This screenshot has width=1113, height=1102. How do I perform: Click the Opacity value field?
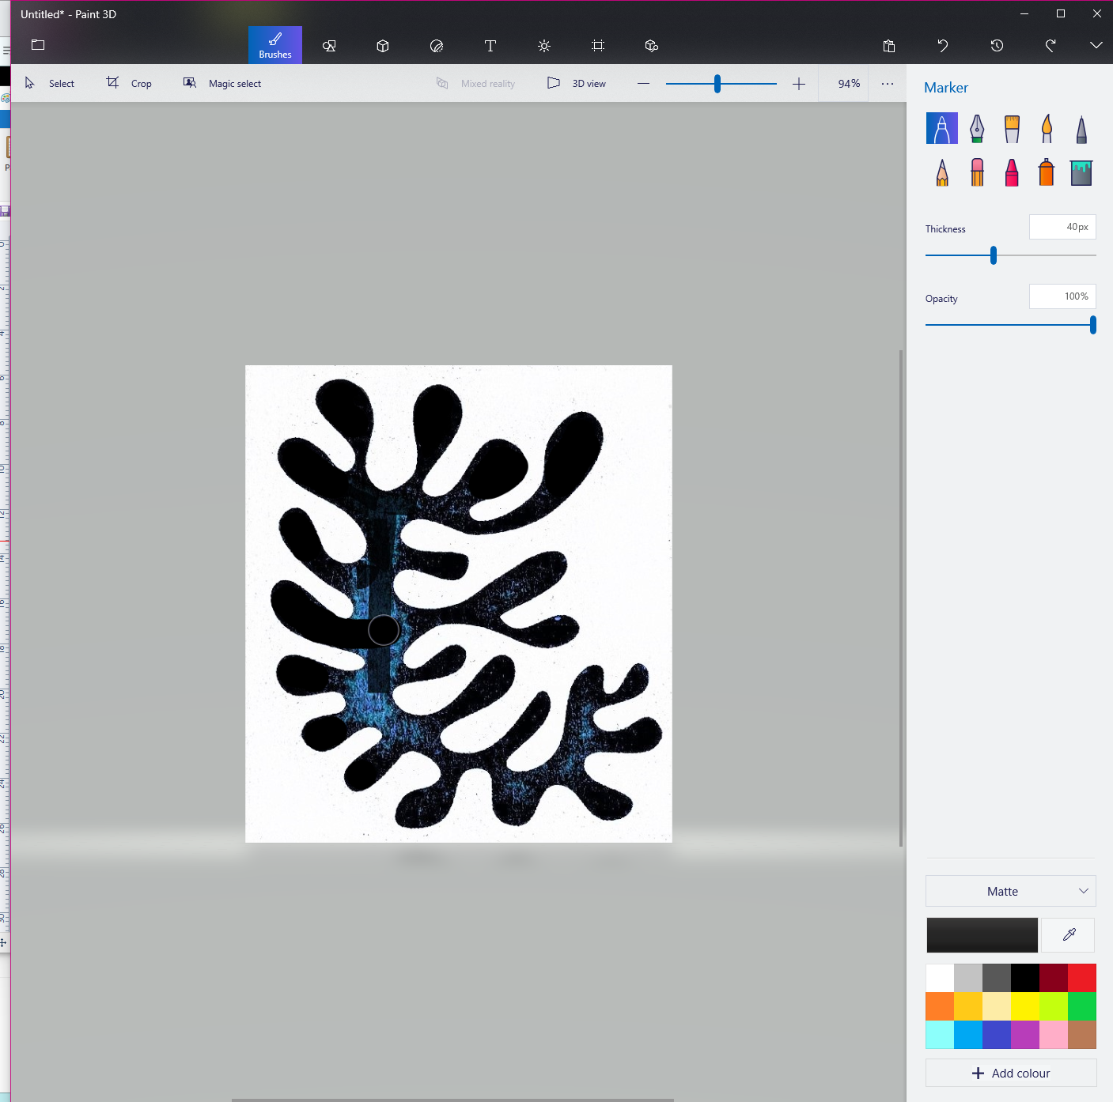pyautogui.click(x=1062, y=296)
